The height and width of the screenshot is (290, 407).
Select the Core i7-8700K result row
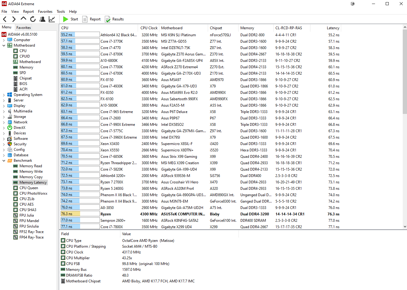[x=200, y=54]
